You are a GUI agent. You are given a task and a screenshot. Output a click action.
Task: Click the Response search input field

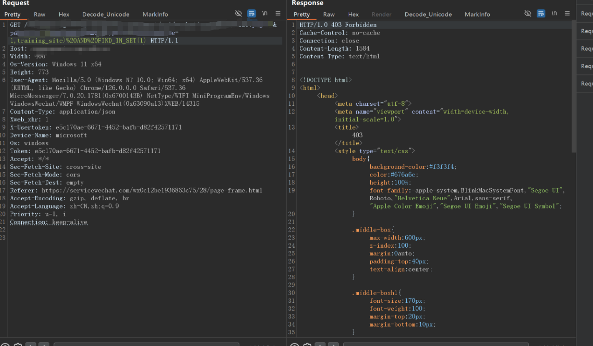[x=436, y=344]
